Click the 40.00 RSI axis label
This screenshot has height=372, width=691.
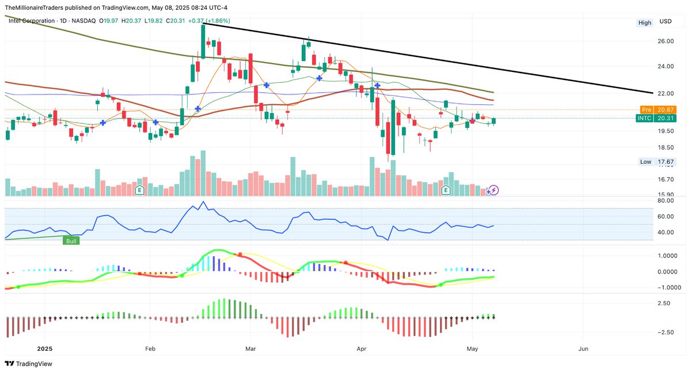pos(666,232)
